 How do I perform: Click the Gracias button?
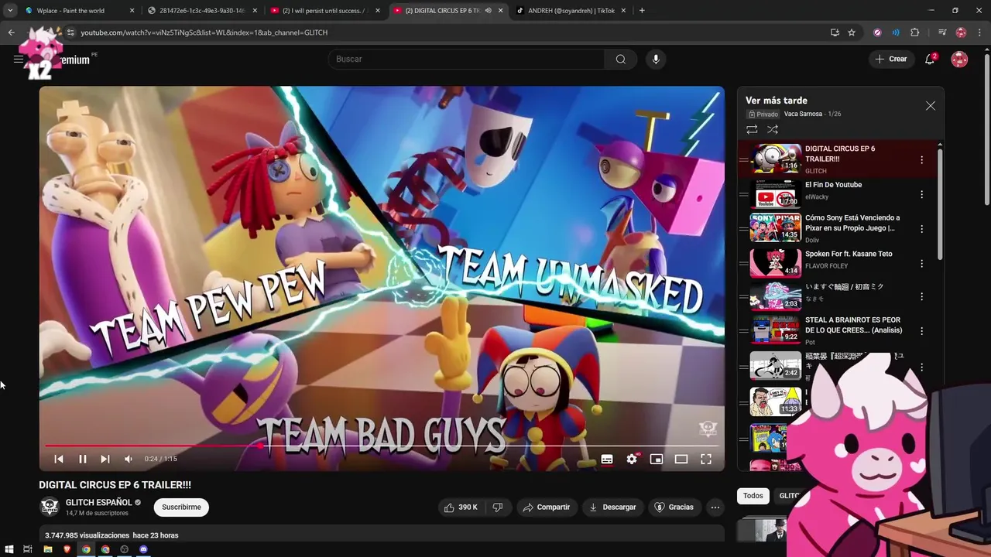674,507
